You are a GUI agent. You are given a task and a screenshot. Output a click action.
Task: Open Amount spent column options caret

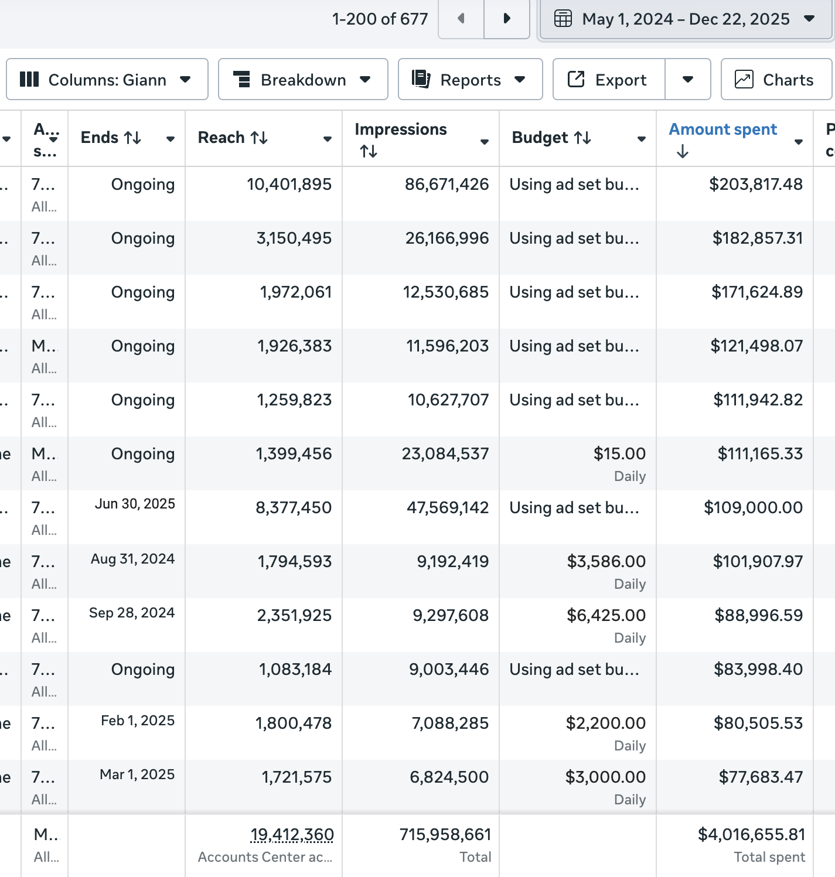[799, 141]
